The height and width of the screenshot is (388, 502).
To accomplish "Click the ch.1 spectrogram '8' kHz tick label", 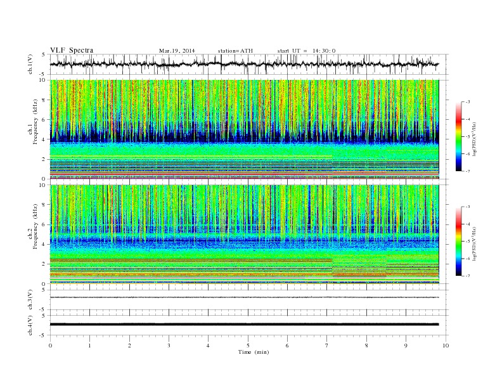I will pyautogui.click(x=44, y=100).
